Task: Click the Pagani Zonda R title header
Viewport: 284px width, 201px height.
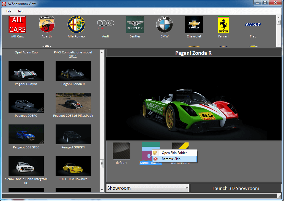Action: (x=194, y=53)
